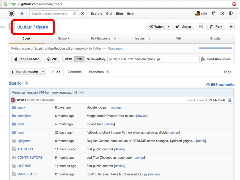This screenshot has height=180, width=240.
Task: Unstar the dpark repository
Action: click(x=183, y=27)
